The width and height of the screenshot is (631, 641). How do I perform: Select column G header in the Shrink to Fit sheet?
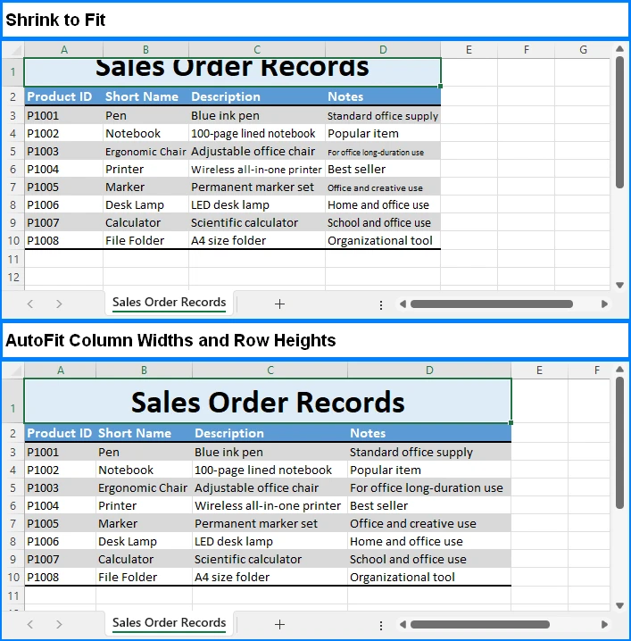point(583,50)
